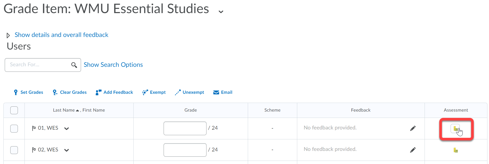Screen dimensions: 489x164
Task: Check the select-all checkbox in the table header
Action: click(x=14, y=110)
